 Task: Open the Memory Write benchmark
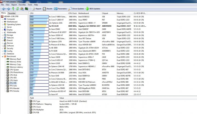14,62
